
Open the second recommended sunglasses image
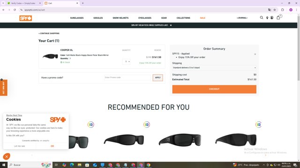(x=124, y=140)
